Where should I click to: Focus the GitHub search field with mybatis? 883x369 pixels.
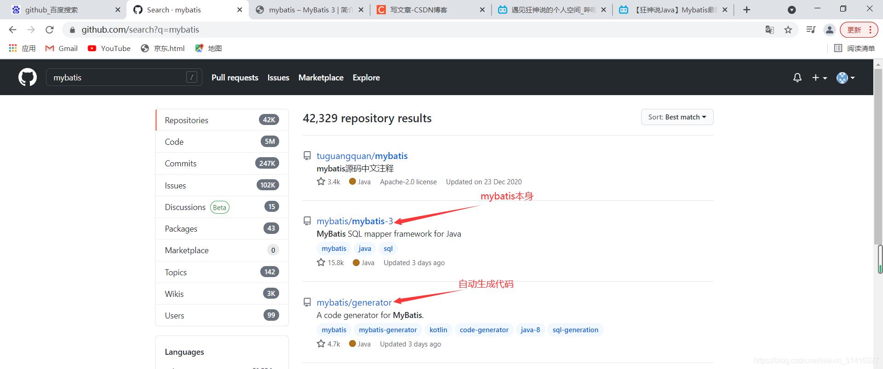(x=124, y=77)
